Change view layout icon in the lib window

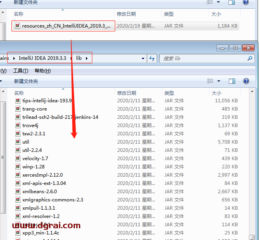[210, 81]
